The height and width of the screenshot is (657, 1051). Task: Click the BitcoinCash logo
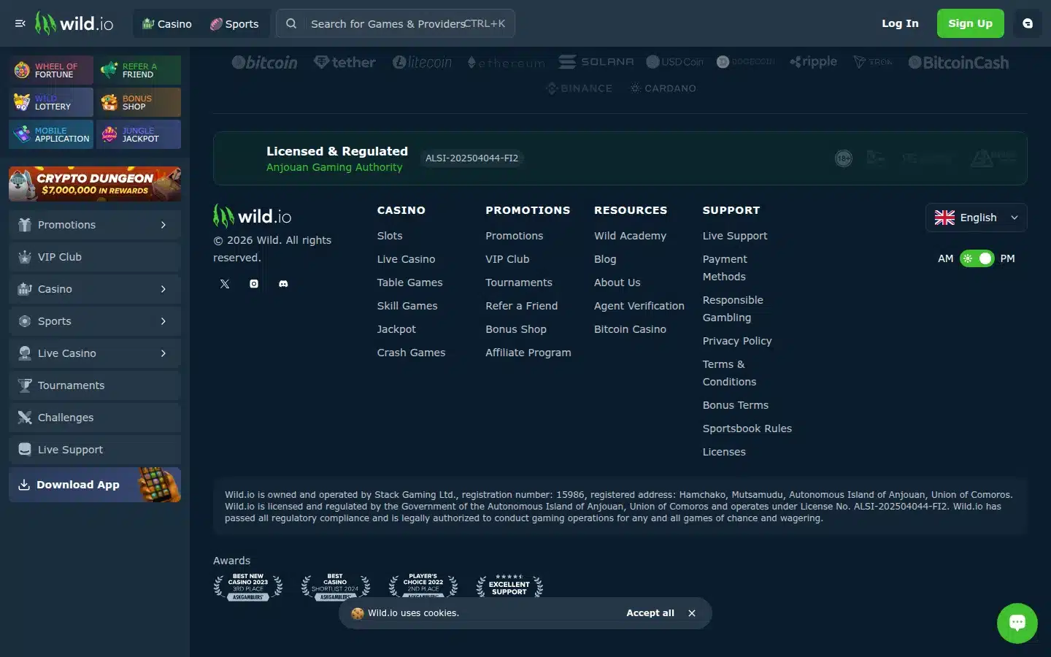[x=958, y=63]
